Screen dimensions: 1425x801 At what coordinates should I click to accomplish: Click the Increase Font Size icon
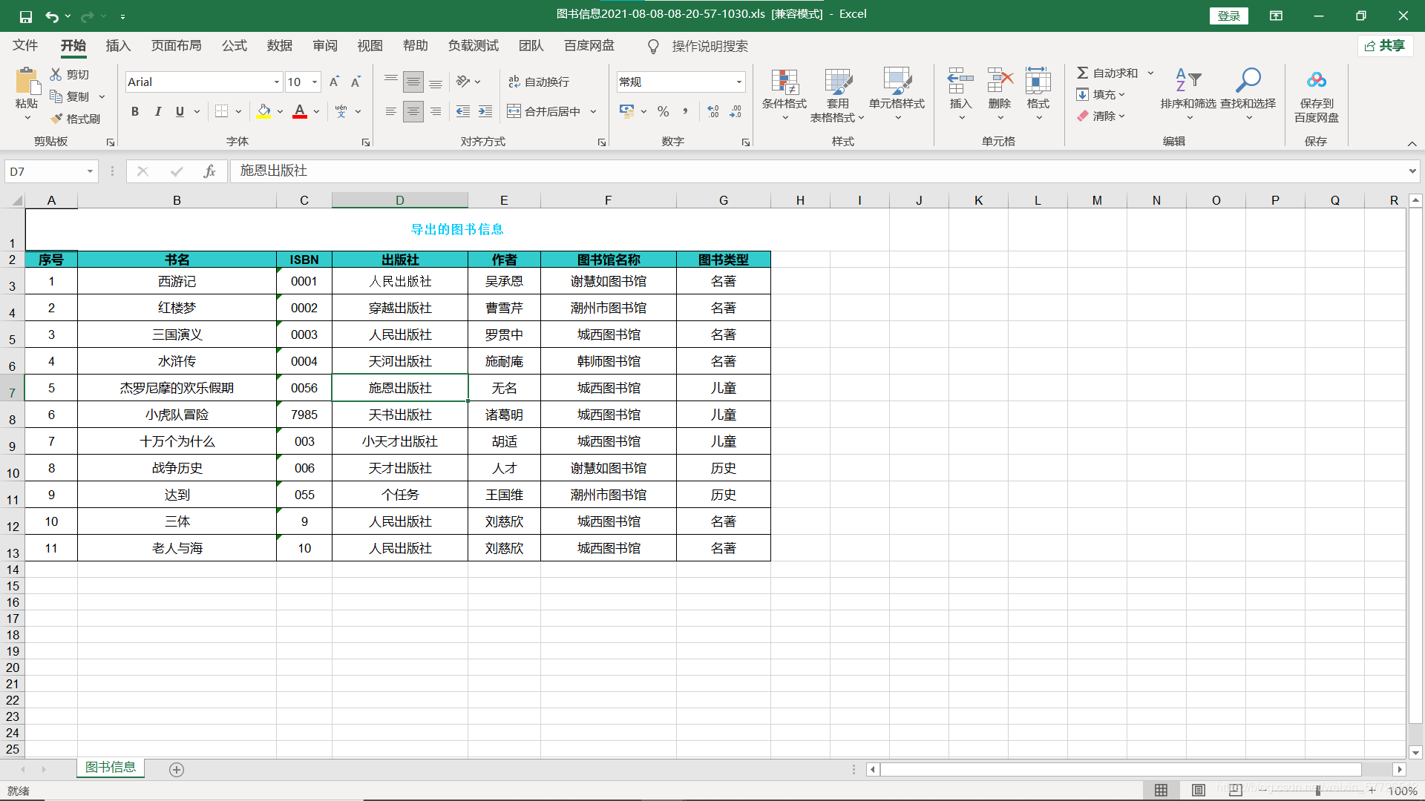coord(334,82)
